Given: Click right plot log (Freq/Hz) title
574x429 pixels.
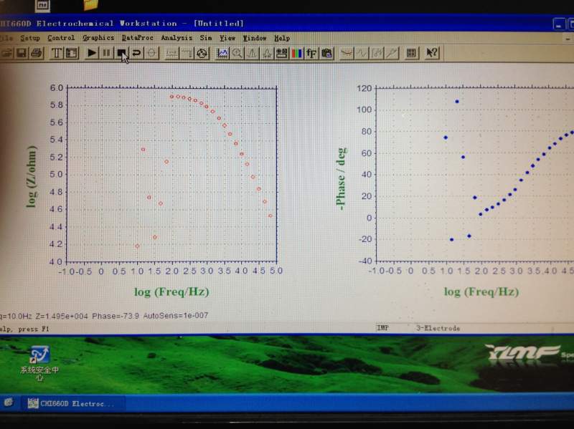Looking at the screenshot, I should 481,292.
